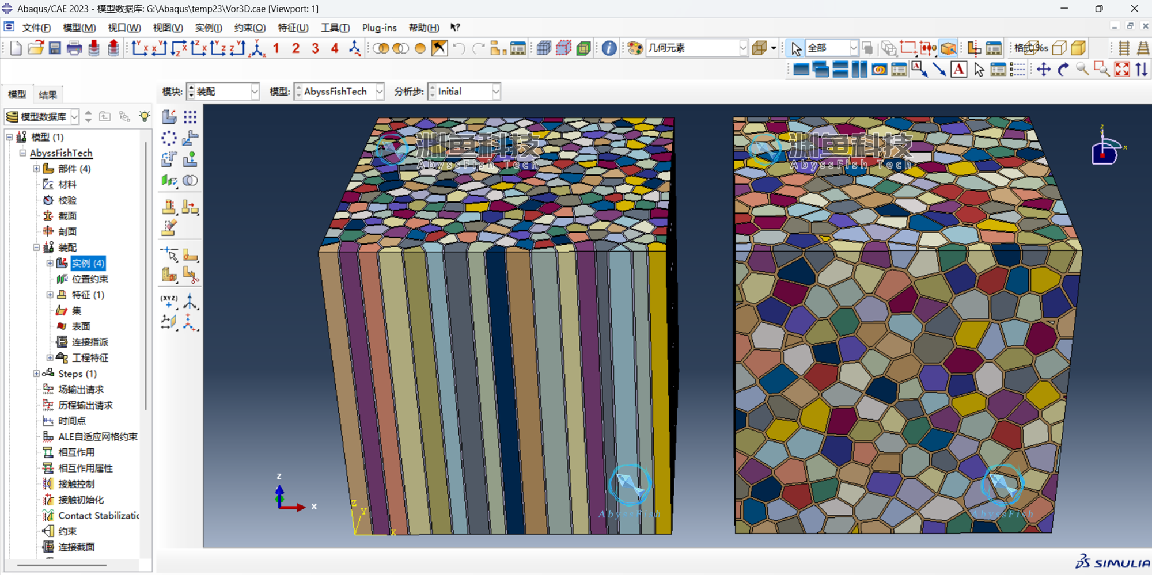
Task: Click the New Model Database icon
Action: (x=16, y=48)
